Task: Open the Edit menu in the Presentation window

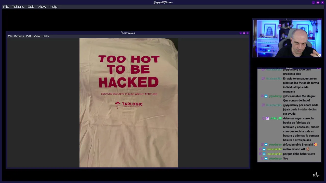Action: click(x=29, y=36)
